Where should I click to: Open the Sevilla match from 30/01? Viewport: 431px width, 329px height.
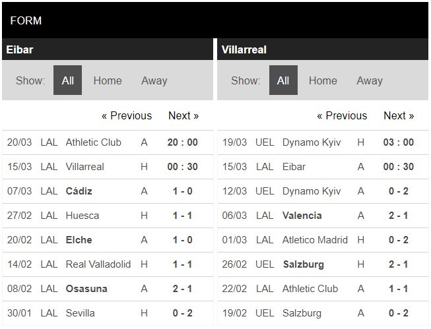80,313
